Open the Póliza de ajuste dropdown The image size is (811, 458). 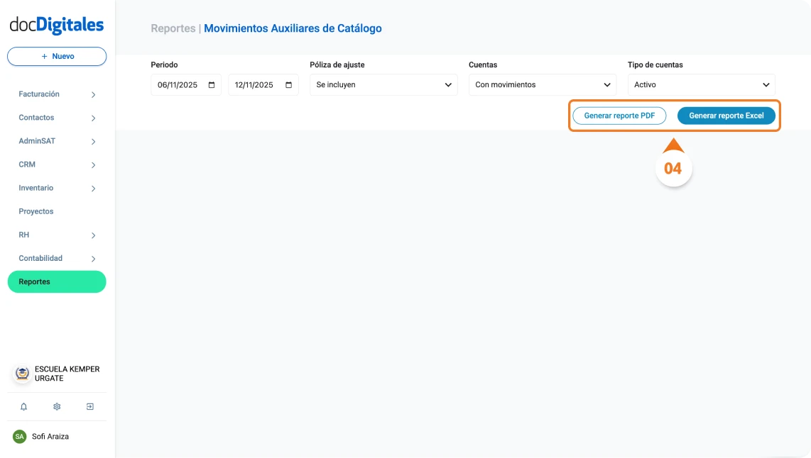[x=383, y=84]
